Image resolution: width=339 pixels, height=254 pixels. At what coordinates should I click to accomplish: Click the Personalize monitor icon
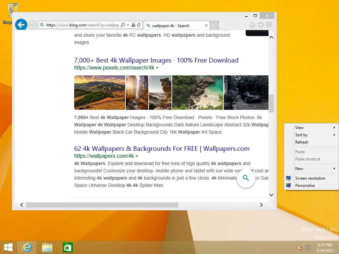[288, 185]
